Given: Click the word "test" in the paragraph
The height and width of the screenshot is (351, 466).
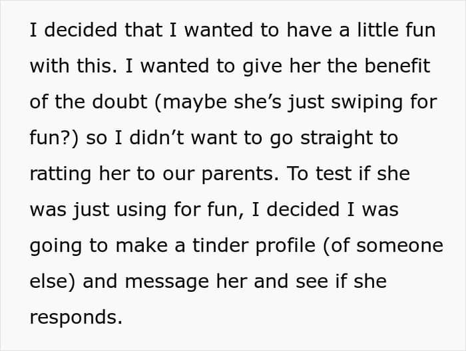Looking at the screenshot, I should pyautogui.click(x=333, y=174).
